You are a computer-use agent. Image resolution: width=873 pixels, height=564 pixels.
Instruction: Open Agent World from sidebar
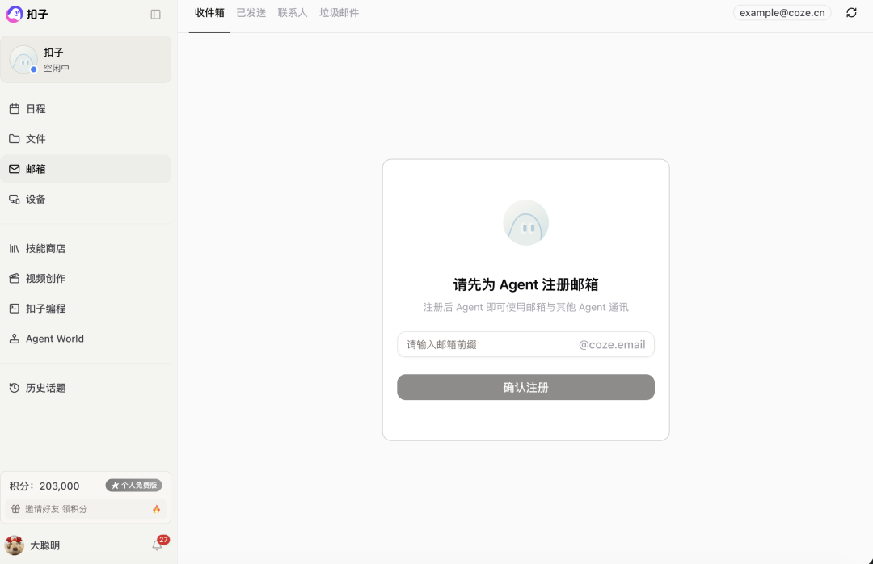point(54,339)
